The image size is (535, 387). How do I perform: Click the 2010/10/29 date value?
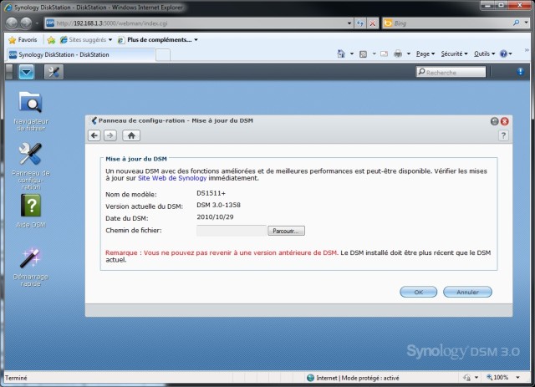215,217
